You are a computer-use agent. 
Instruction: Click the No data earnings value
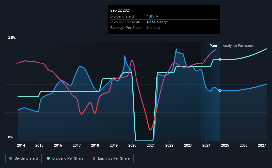click(x=153, y=28)
